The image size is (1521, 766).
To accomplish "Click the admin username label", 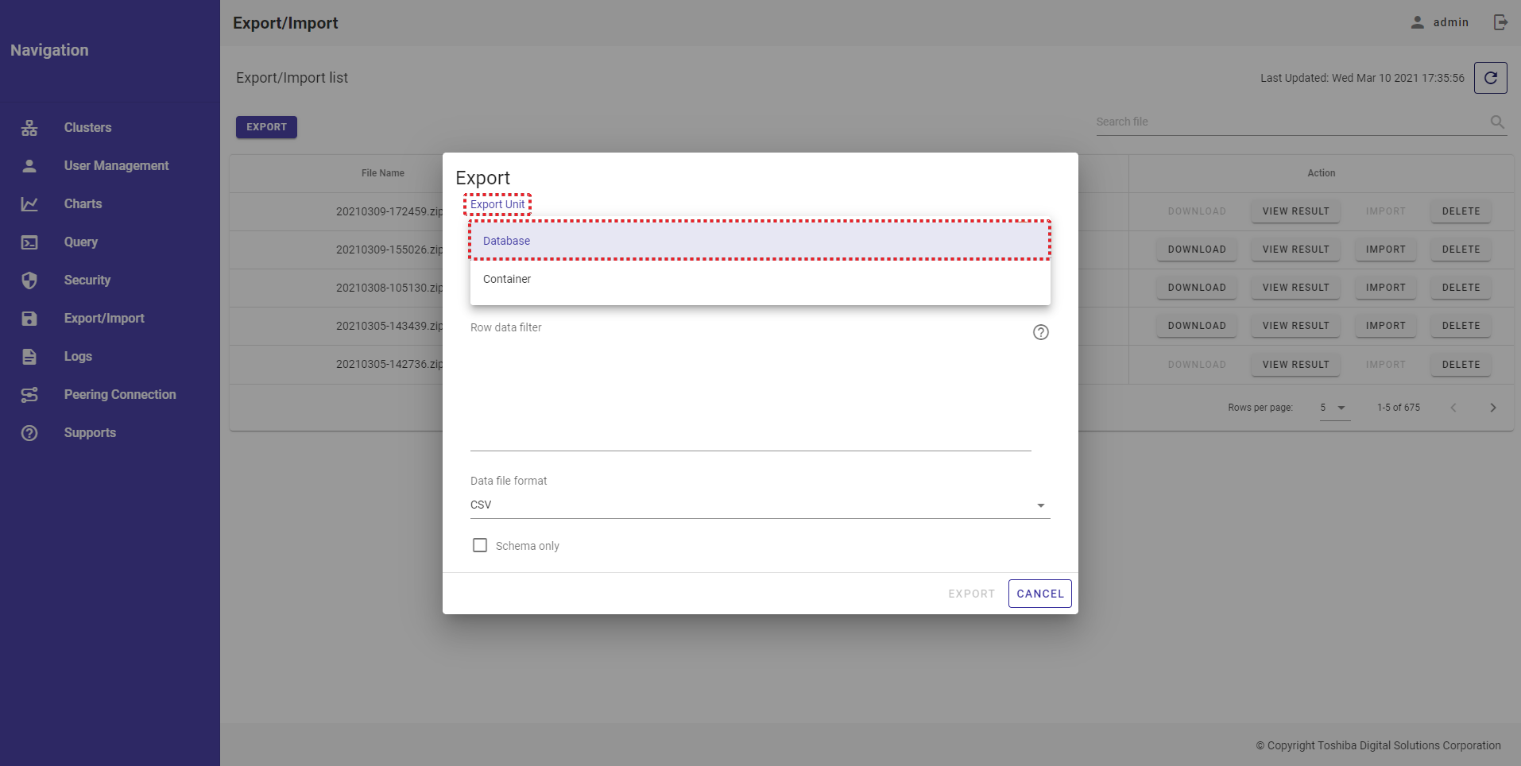I will pos(1450,22).
